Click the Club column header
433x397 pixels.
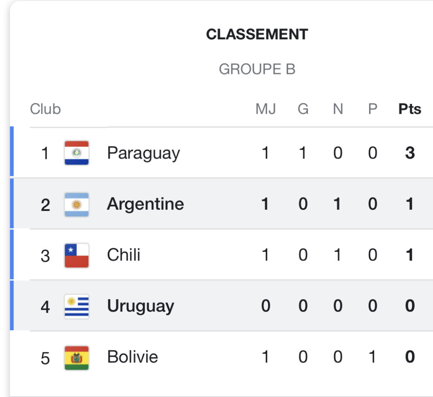[45, 109]
